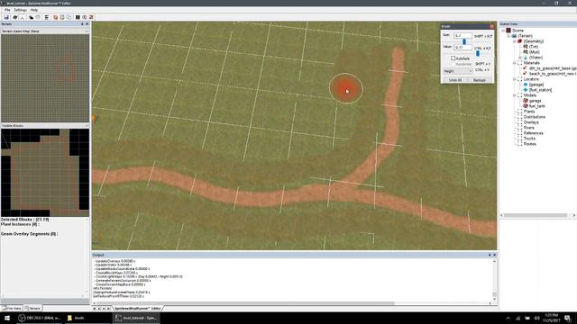The width and height of the screenshot is (577, 324).
Task: Click the stacked-lines list toolbar icon
Action: (x=47, y=17)
